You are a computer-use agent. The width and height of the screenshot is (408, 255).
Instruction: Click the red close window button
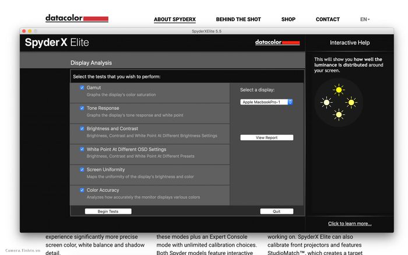24,31
